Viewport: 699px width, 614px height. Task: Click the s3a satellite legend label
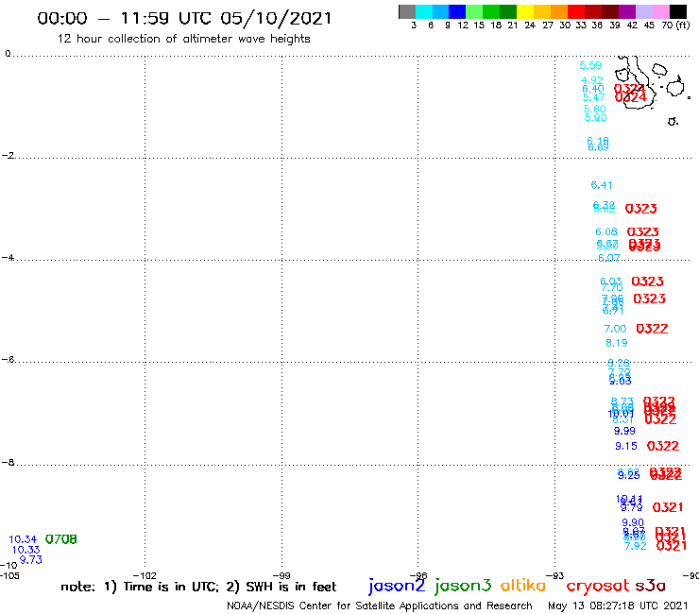click(x=651, y=586)
